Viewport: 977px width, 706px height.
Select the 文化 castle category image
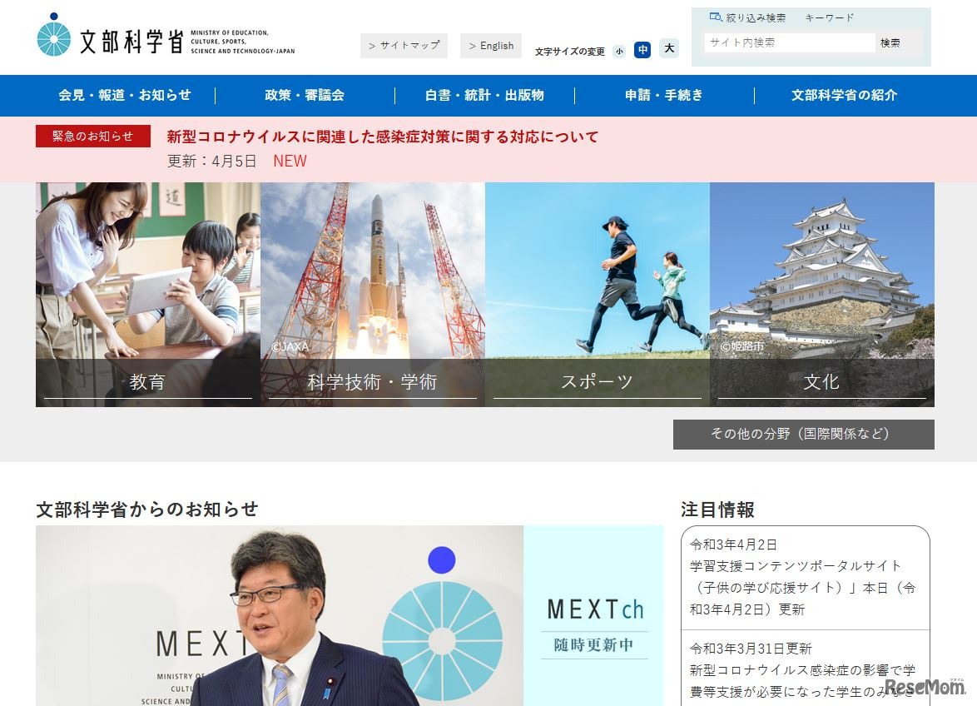(822, 283)
